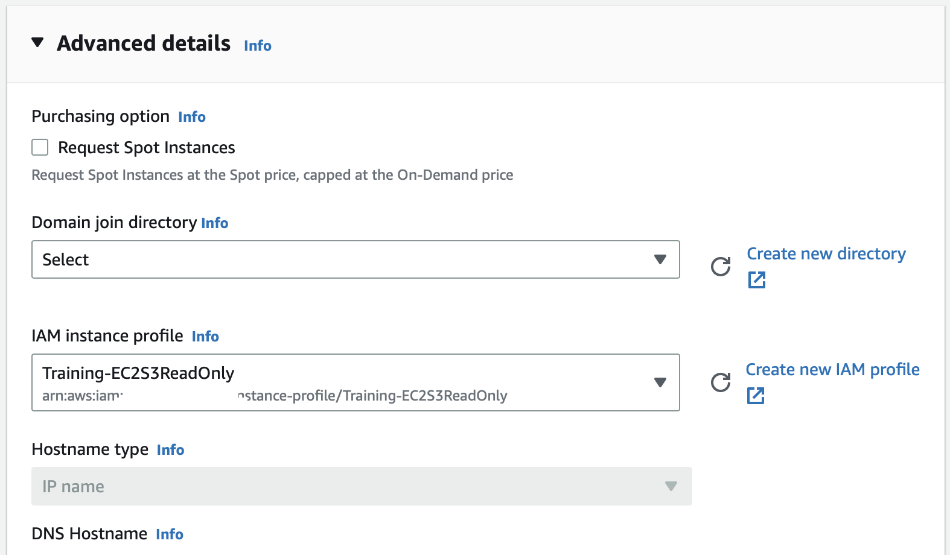Click the Create new directory link text
The image size is (950, 555).
pos(826,254)
